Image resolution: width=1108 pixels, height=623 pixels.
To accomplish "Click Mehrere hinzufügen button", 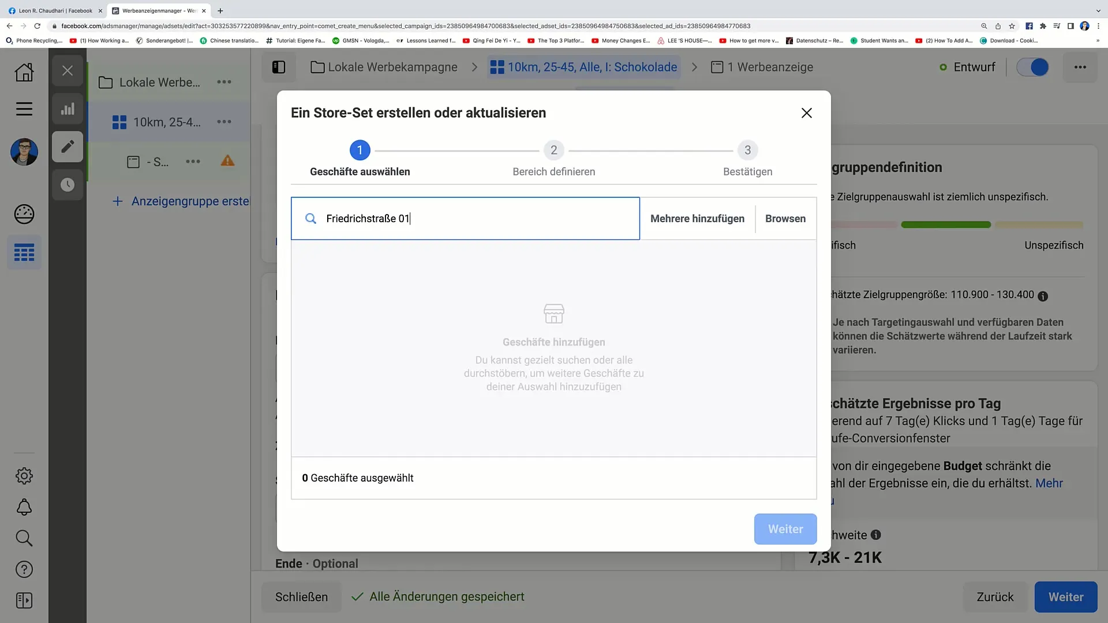I will click(697, 219).
